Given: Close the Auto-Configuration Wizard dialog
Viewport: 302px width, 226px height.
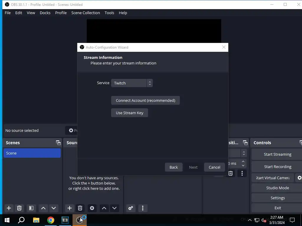Looking at the screenshot, I should [224, 47].
